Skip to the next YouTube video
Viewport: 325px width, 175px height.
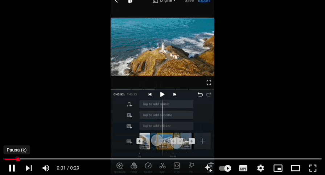pyautogui.click(x=29, y=168)
